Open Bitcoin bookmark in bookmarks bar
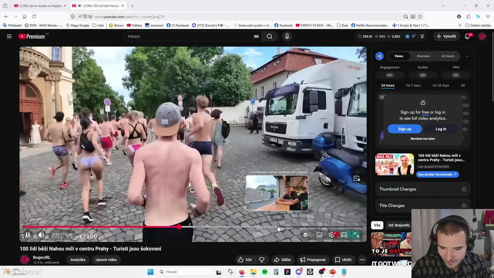Viewport: 494px width, 278px height. (x=116, y=25)
